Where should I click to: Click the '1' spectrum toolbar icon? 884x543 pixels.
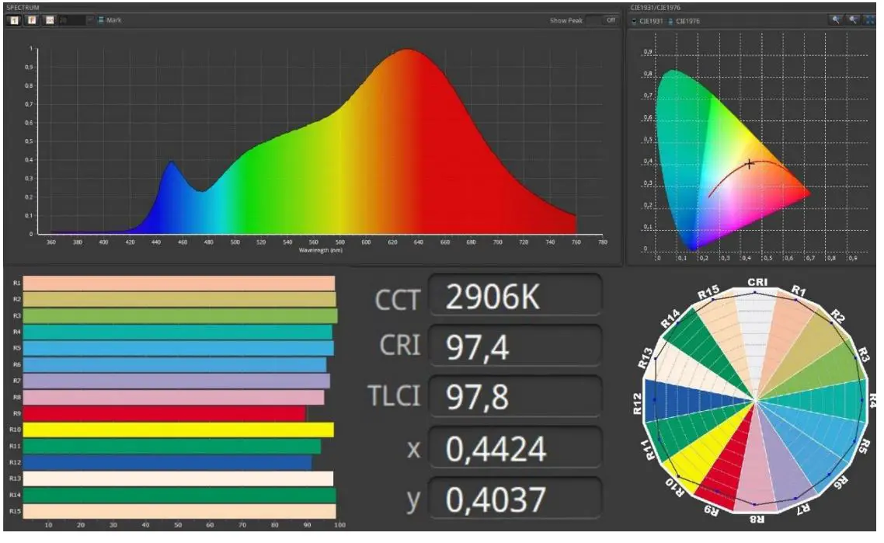coord(14,20)
